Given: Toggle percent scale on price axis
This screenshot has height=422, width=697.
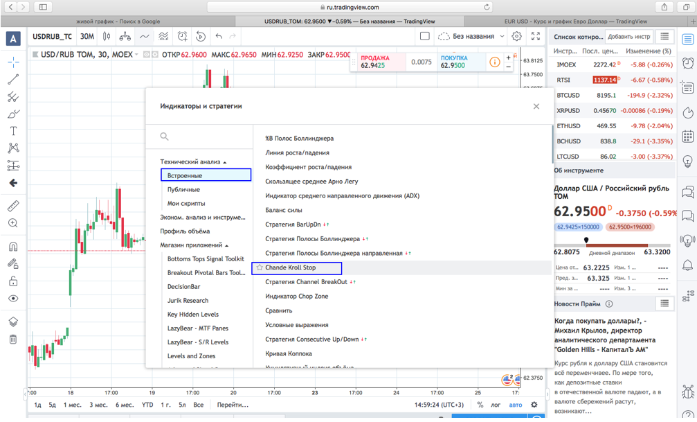Looking at the screenshot, I should pos(480,405).
